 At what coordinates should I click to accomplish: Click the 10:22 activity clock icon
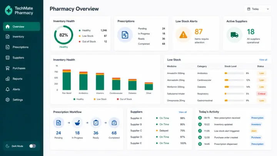[200, 124]
